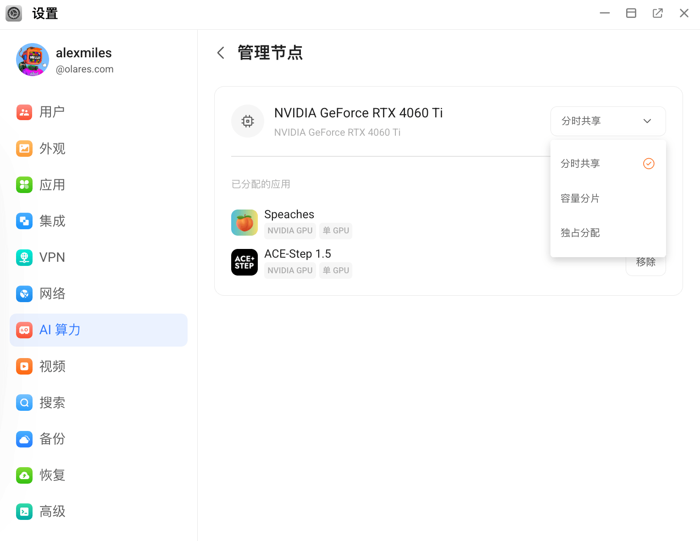Viewport: 700px width, 541px height.
Task: Click 单 GPU tag under Speaches
Action: [336, 231]
